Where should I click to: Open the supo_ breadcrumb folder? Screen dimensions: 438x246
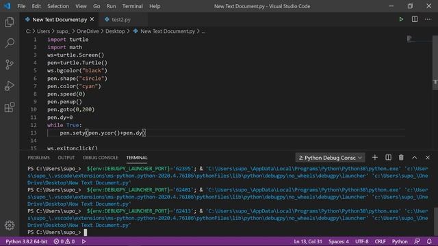click(x=63, y=31)
